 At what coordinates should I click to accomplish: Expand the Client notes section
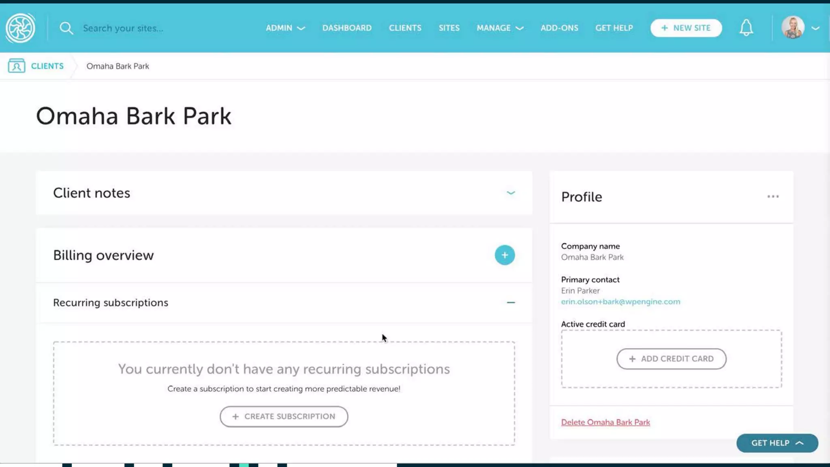(511, 193)
